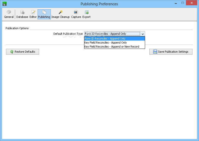Switch to the Capture preferences tab
Viewport: 199px width, 141px height.
pos(76,14)
